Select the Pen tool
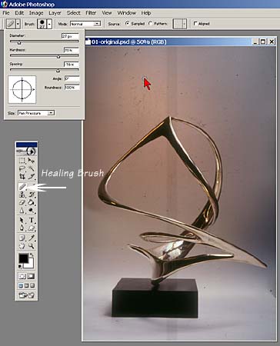This screenshot has height=346, width=280. coord(22,228)
